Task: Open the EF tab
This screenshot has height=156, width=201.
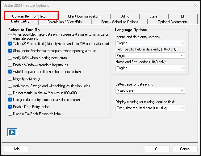Action: (183, 16)
